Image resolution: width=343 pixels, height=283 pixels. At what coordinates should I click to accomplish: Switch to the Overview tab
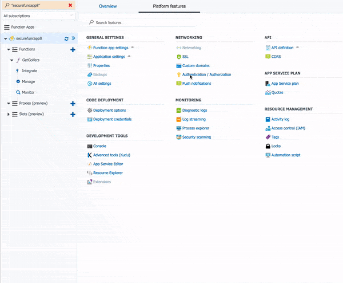[x=108, y=6]
